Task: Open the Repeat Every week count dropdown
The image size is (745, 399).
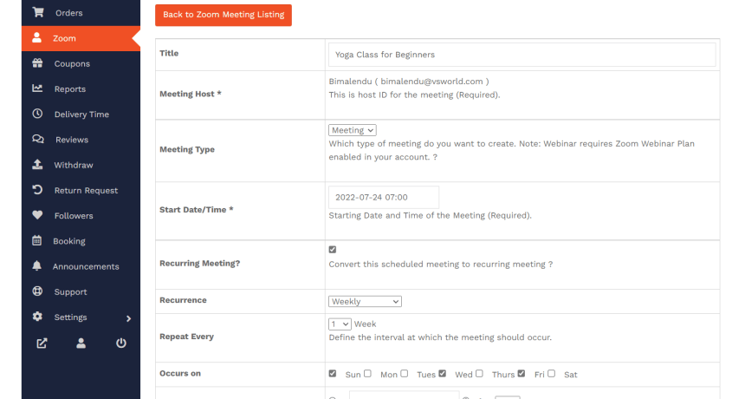Action: 340,324
